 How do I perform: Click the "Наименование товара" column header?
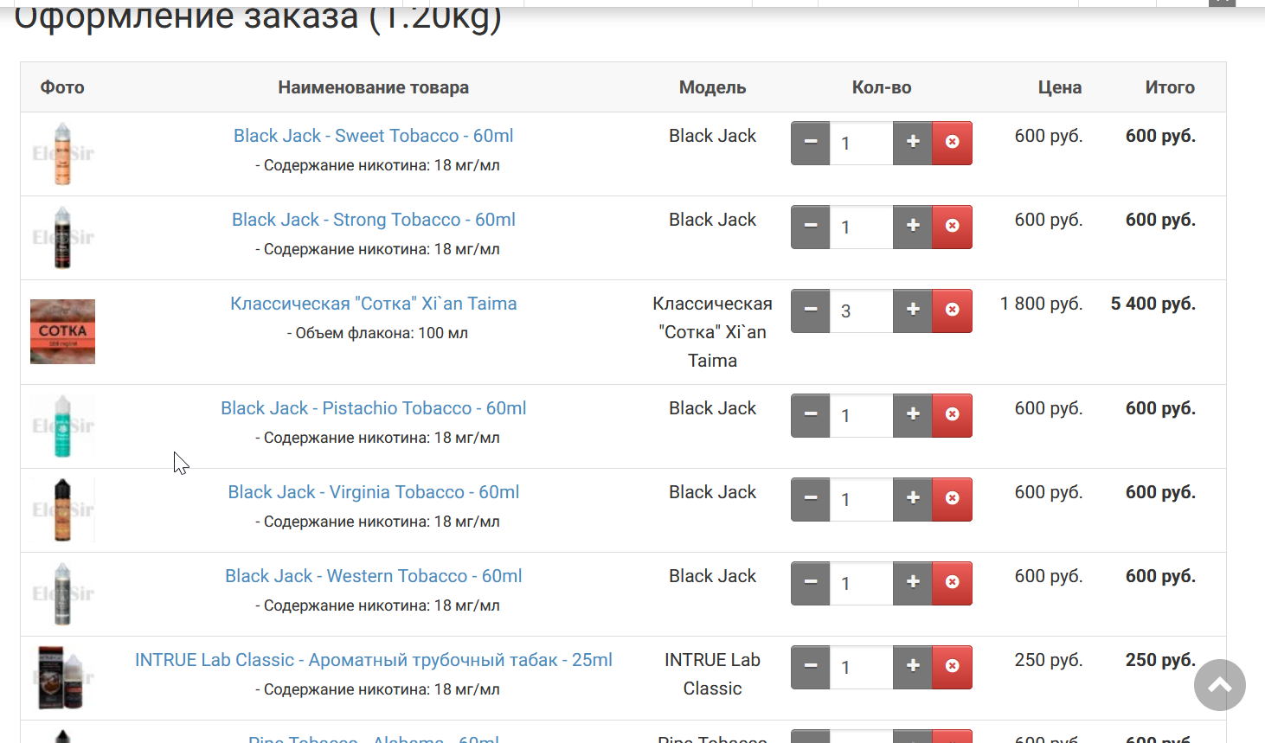point(374,87)
